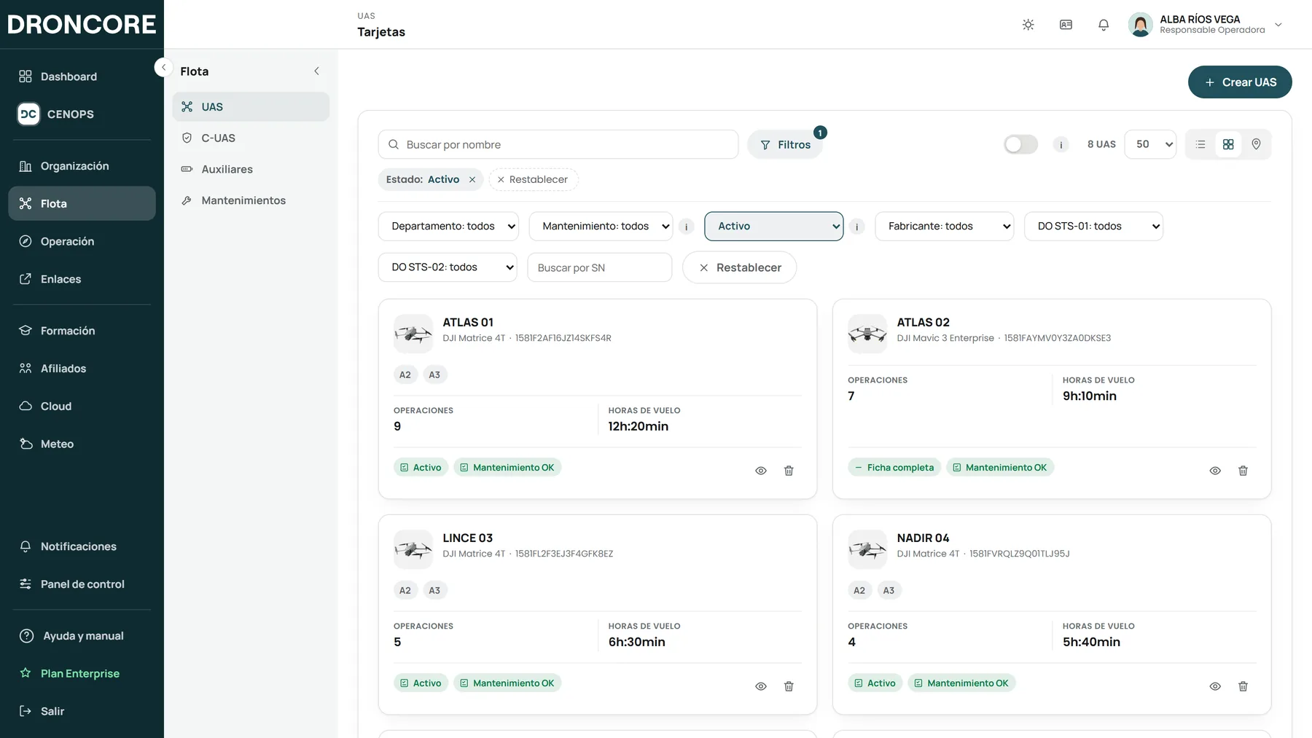
Task: Delete LINCE 03 using trash icon
Action: click(789, 686)
